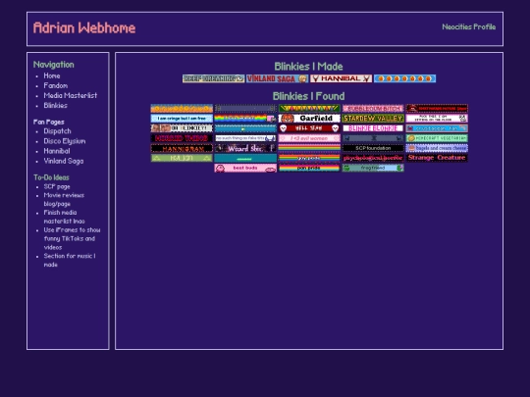The width and height of the screenshot is (530, 397).
Task: Click the Wizard blinkie
Action: (x=245, y=148)
